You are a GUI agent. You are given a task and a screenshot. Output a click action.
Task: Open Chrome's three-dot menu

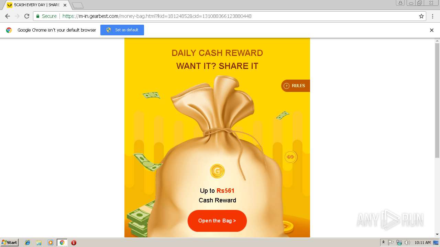coord(432,16)
